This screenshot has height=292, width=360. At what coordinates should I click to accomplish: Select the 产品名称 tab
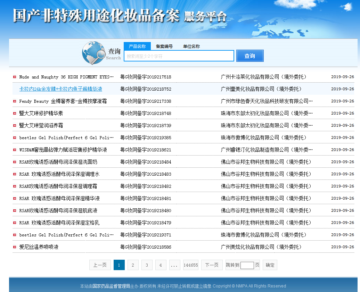[x=138, y=46]
